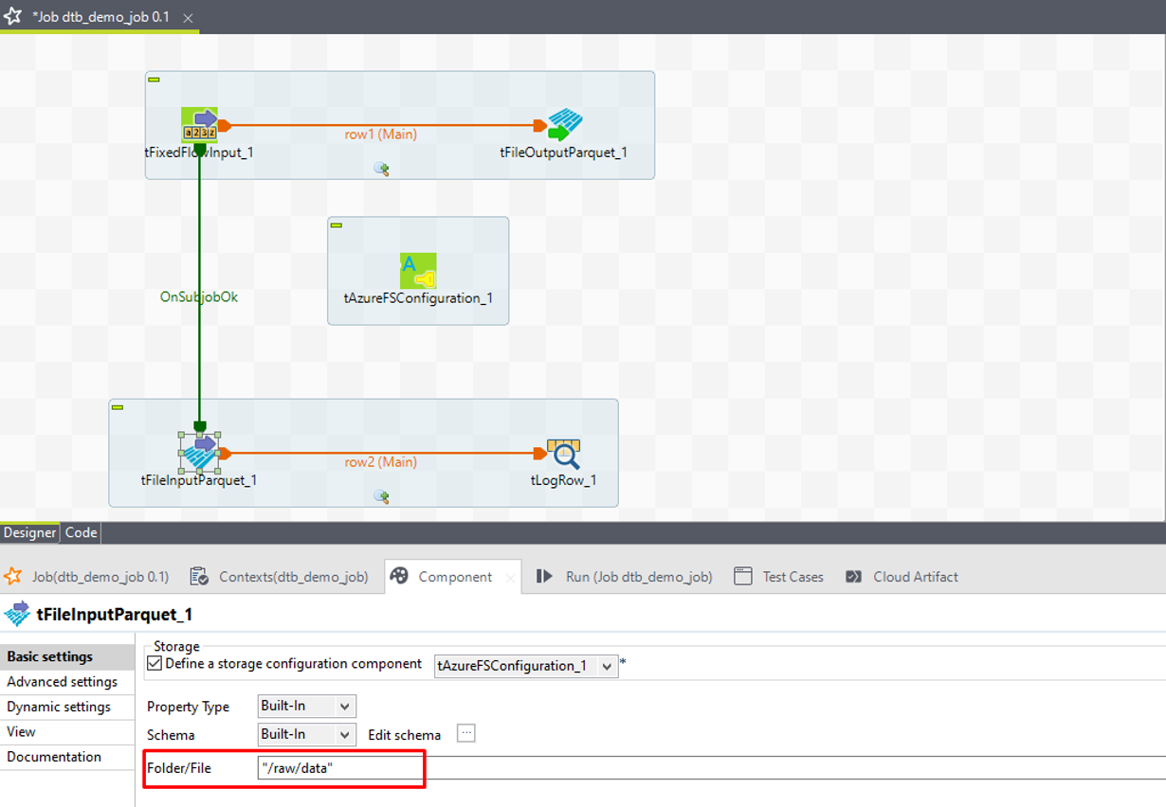Open the storage configuration component dropdown

607,666
